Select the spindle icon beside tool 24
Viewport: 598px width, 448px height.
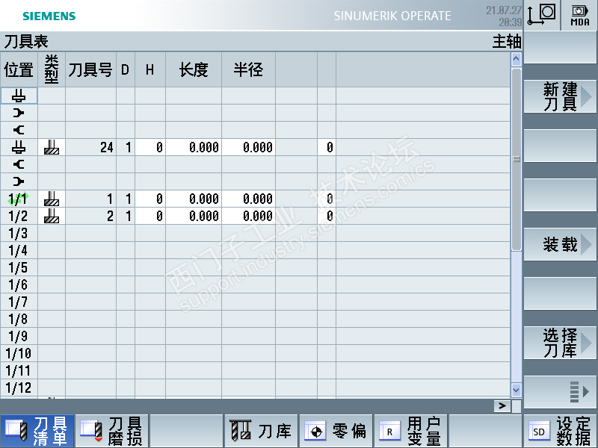click(x=19, y=147)
